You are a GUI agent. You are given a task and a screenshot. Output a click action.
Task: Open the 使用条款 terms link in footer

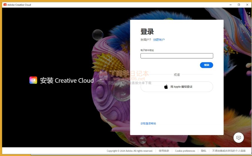(164, 151)
